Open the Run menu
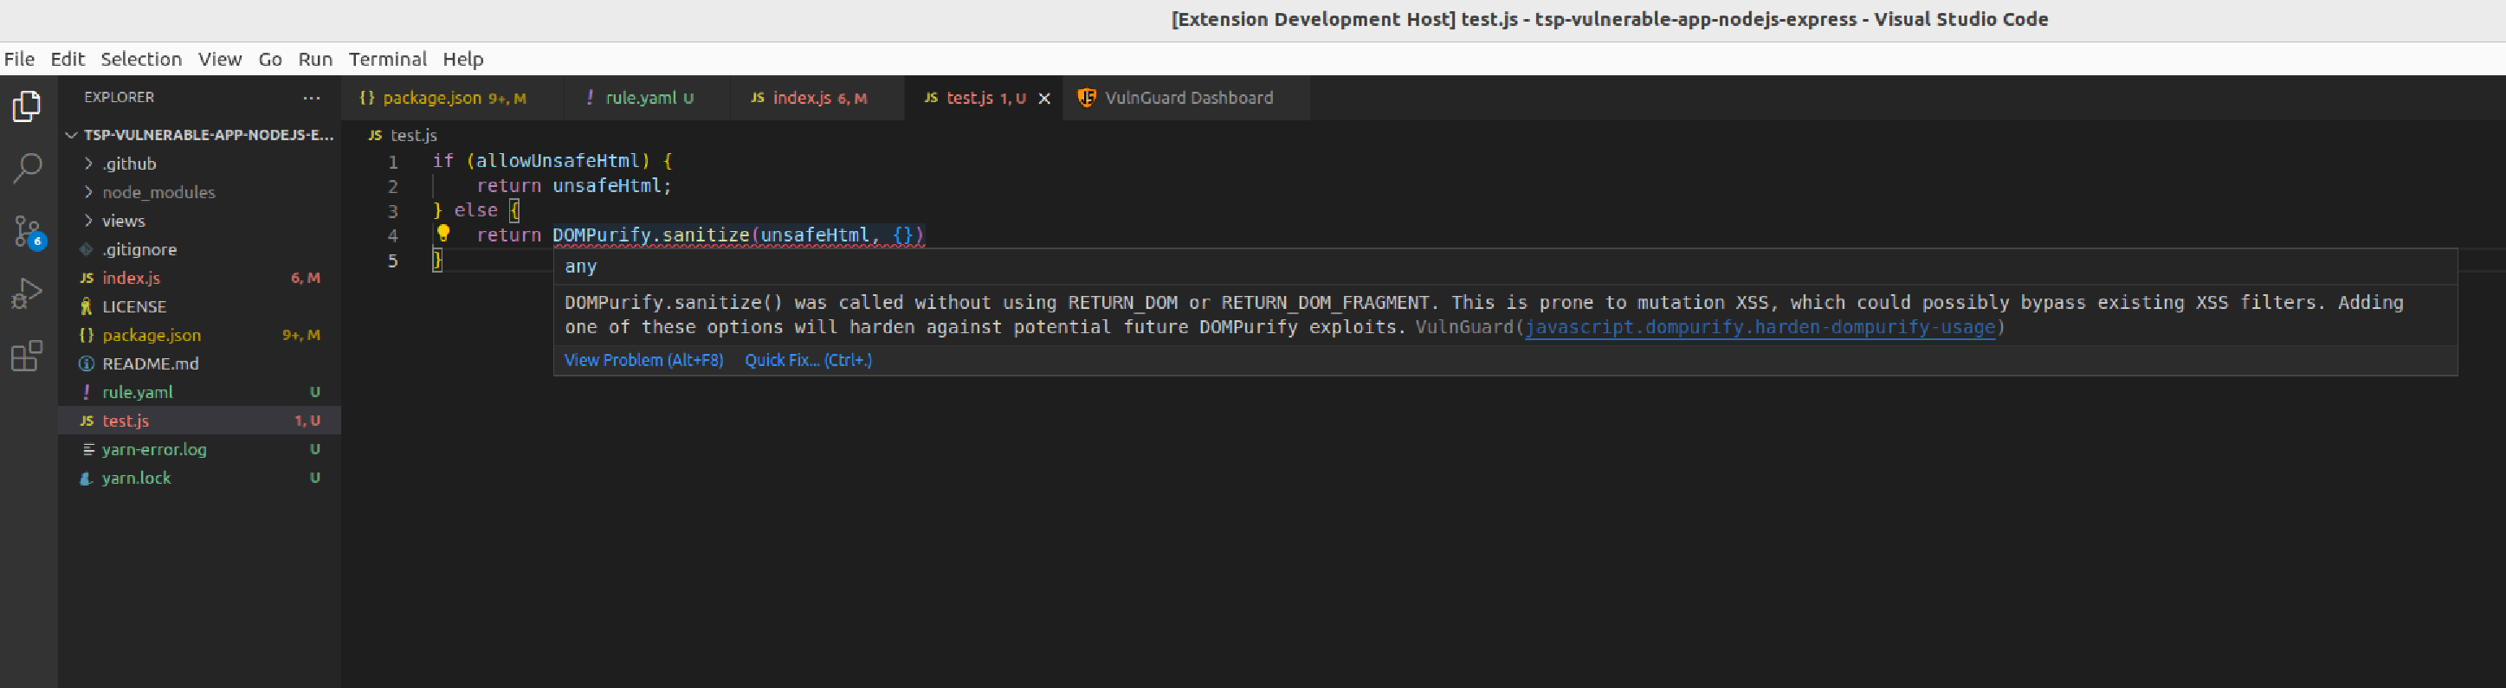The width and height of the screenshot is (2506, 688). (x=315, y=59)
